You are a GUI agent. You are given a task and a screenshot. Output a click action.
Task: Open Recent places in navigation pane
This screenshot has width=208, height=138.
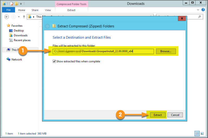pos(22,40)
